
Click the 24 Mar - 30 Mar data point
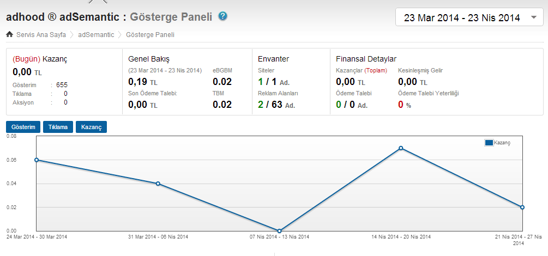[x=37, y=160]
